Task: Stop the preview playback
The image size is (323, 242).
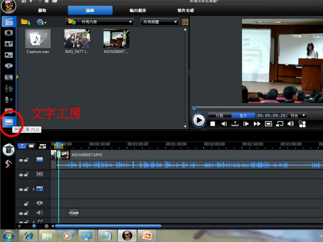Action: (x=213, y=124)
